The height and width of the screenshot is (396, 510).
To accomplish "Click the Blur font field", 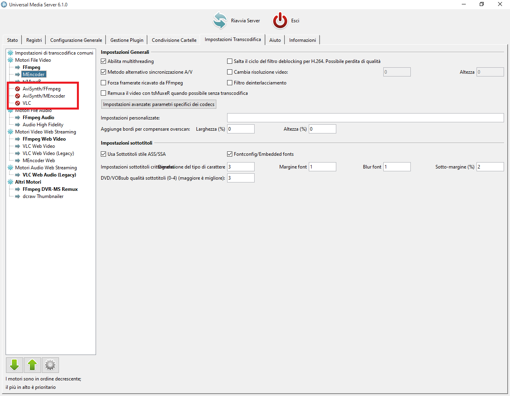I will tap(397, 167).
